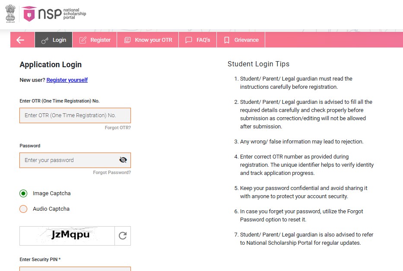Click the Government of India emblem
Screen dimensions: 403x271
tap(10, 14)
